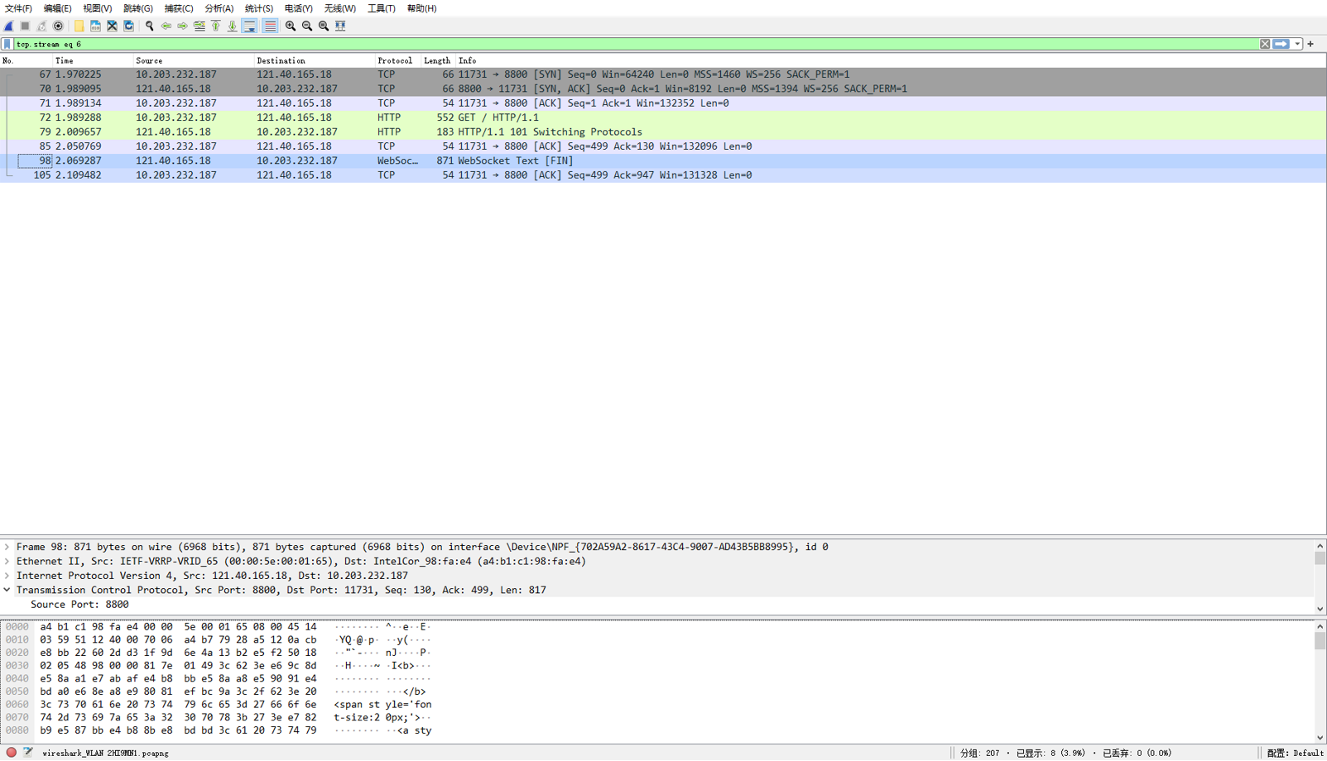
Task: Sort by the Destination column header
Action: (315, 60)
